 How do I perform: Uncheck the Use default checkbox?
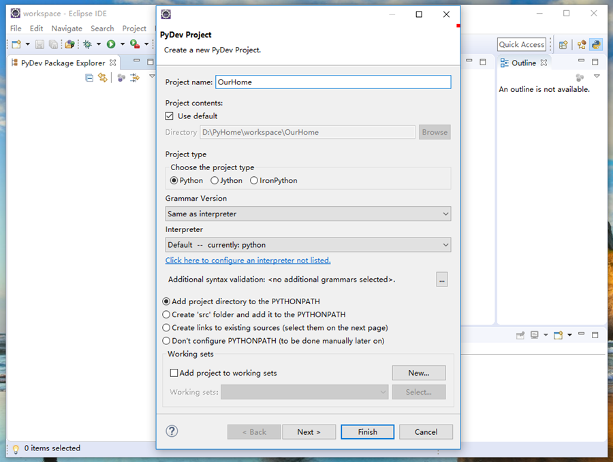click(x=170, y=116)
